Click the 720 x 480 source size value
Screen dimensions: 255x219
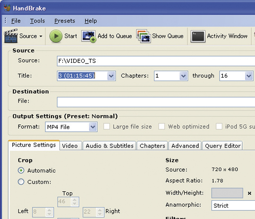tap(225, 170)
